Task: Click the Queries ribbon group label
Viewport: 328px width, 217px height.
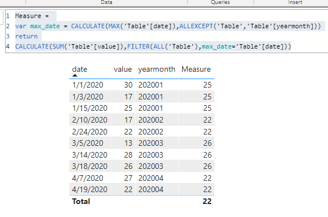Action: pyautogui.click(x=221, y=2)
